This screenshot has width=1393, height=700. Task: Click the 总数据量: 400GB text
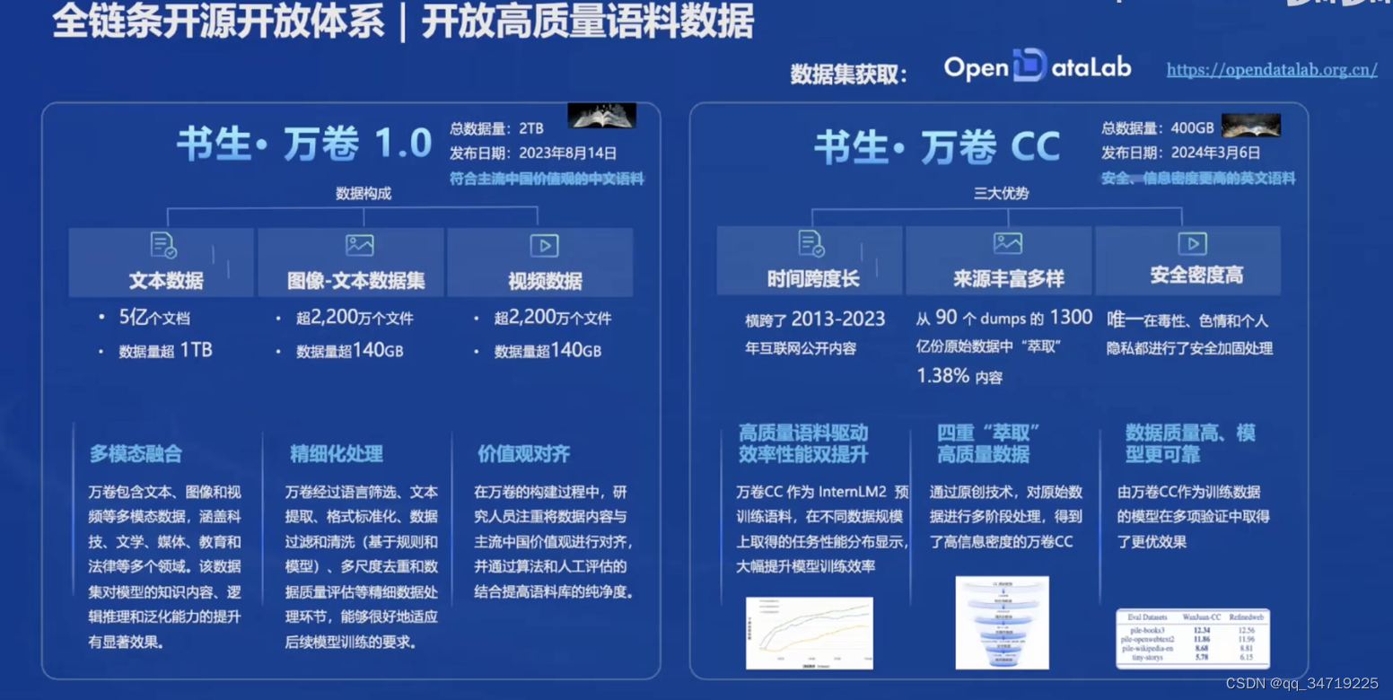click(1158, 128)
